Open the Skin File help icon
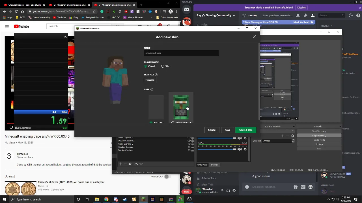The height and width of the screenshot is (203, 362). point(156,75)
